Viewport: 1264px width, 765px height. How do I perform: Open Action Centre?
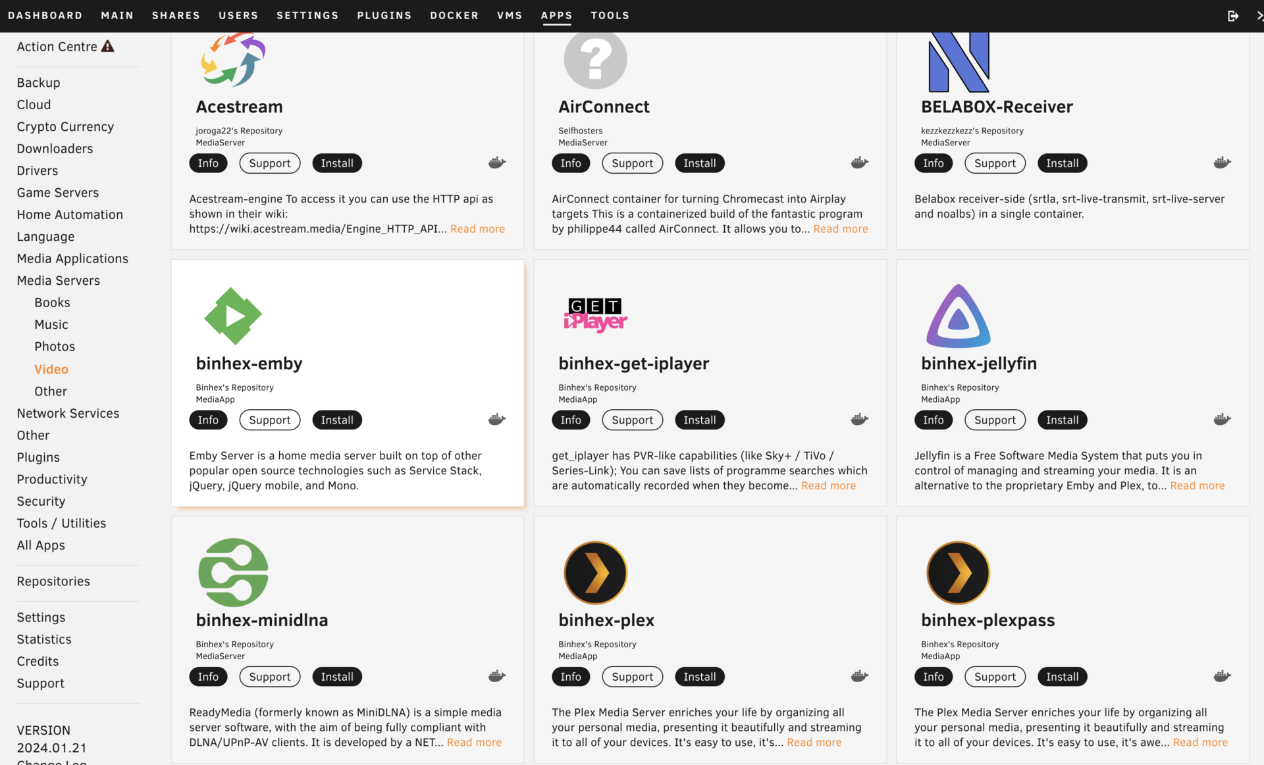pyautogui.click(x=57, y=46)
